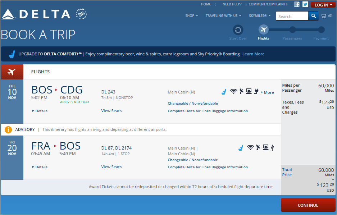The image size is (337, 215).
Task: Click the red Flights airplane section icon
Action: tap(12, 72)
